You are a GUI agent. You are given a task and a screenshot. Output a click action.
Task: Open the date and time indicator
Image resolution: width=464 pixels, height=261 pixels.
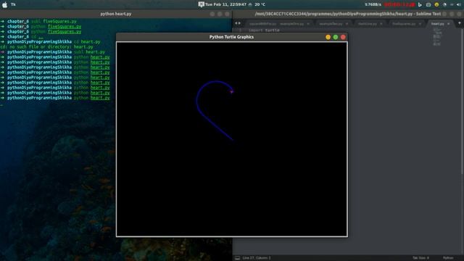(x=225, y=4)
